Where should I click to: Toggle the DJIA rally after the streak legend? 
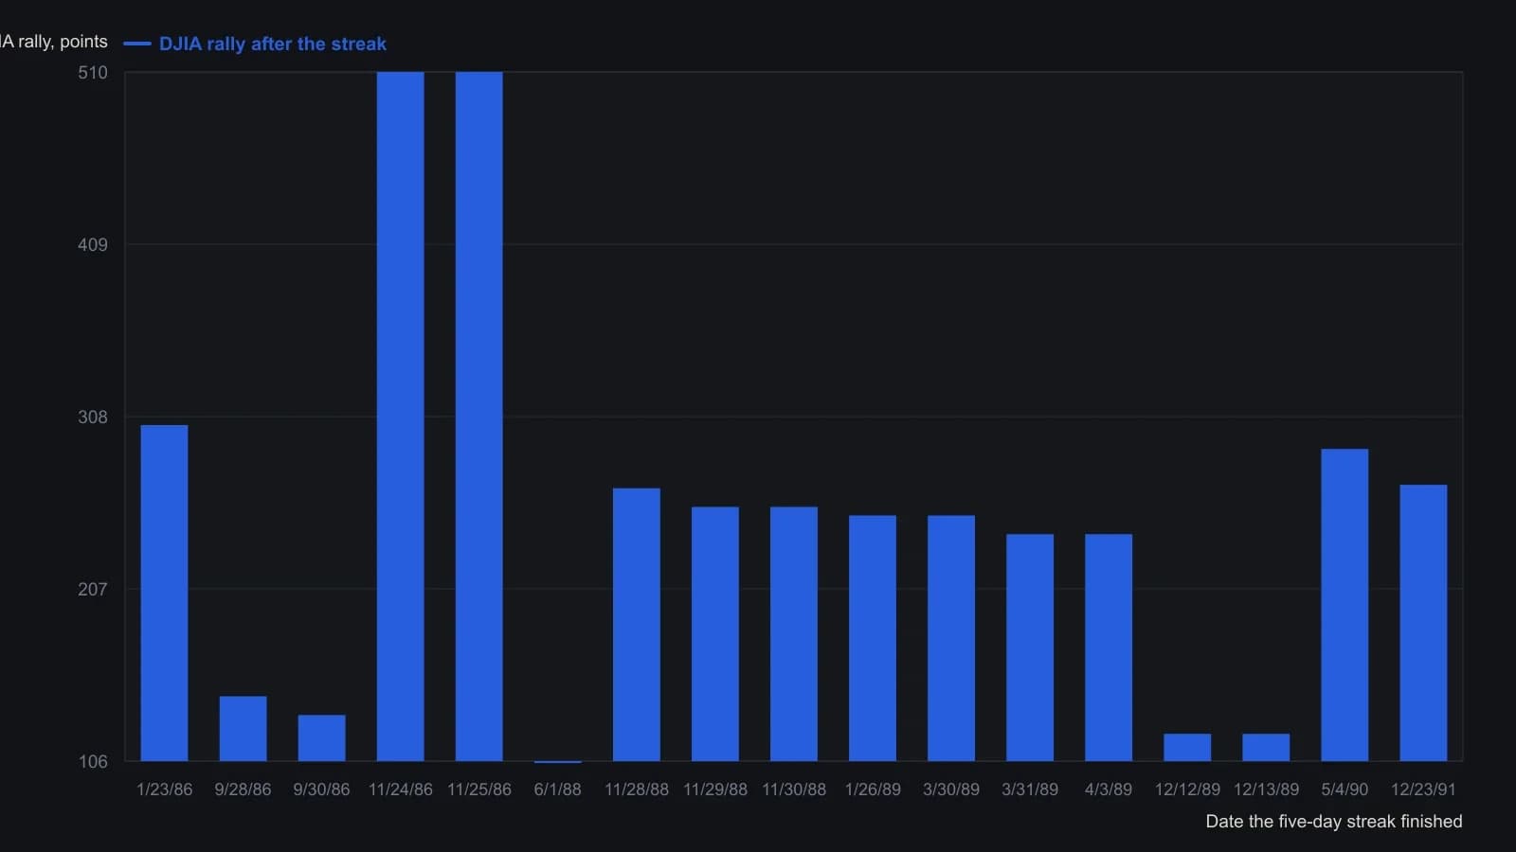coord(255,44)
